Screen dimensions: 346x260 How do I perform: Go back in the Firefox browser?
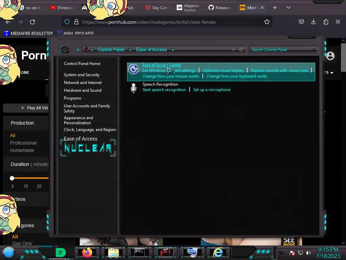tap(8, 22)
